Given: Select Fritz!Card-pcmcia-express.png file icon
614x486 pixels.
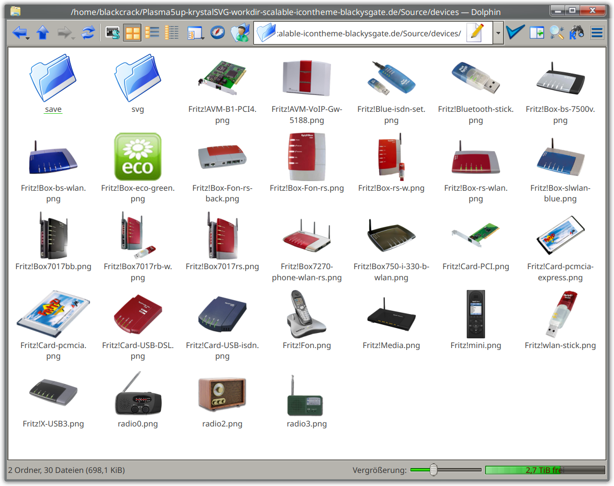Looking at the screenshot, I should pos(560,235).
